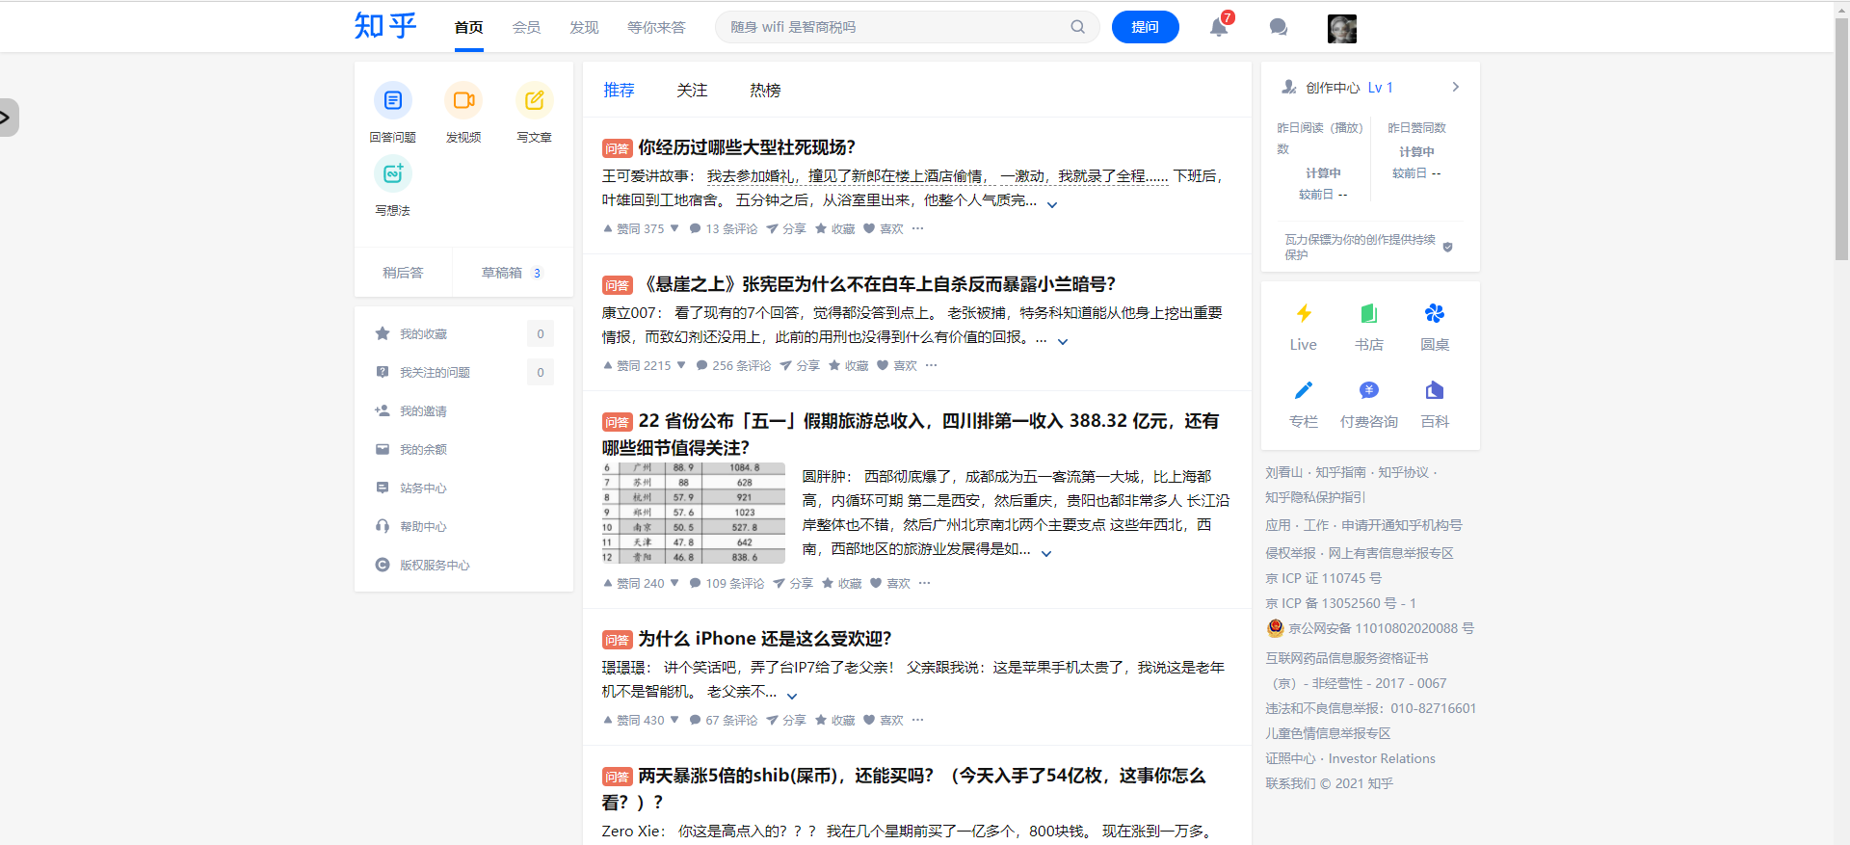Expand the 悬崖之上 answer text
Screen dimensions: 1850x845
(1063, 341)
